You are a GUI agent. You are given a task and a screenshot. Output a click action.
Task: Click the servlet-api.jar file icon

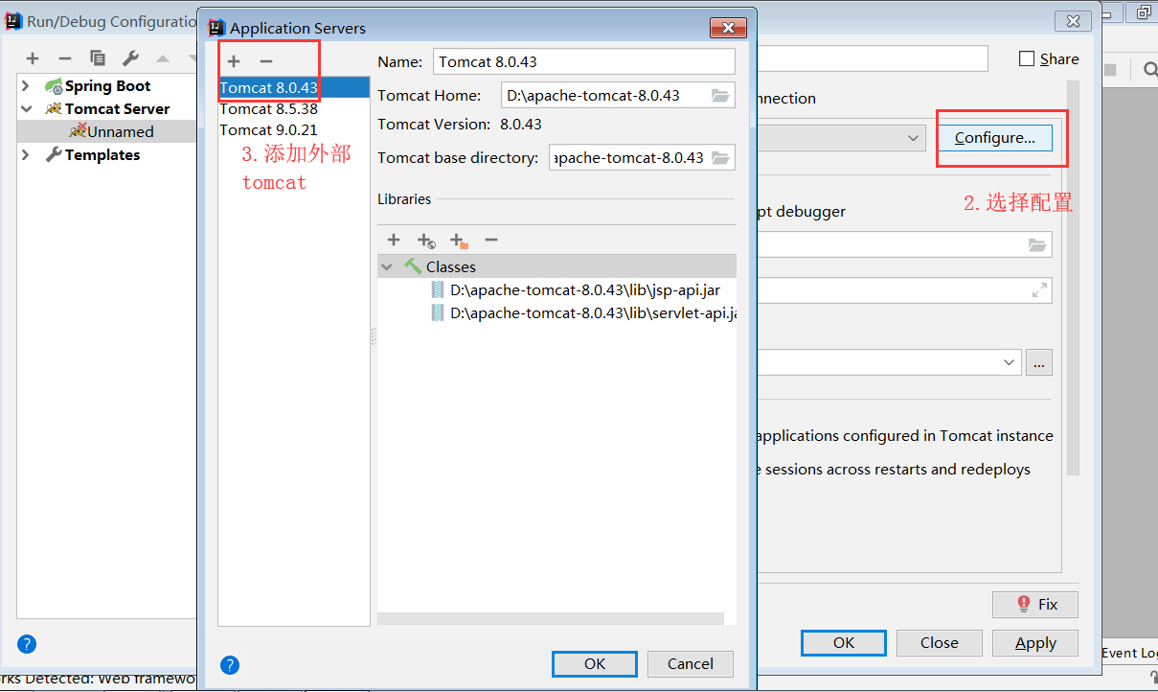(438, 312)
